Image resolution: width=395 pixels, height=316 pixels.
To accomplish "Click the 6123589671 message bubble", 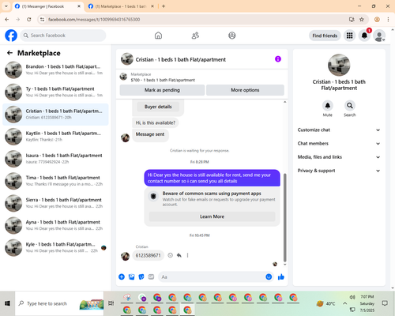I will coord(148,255).
